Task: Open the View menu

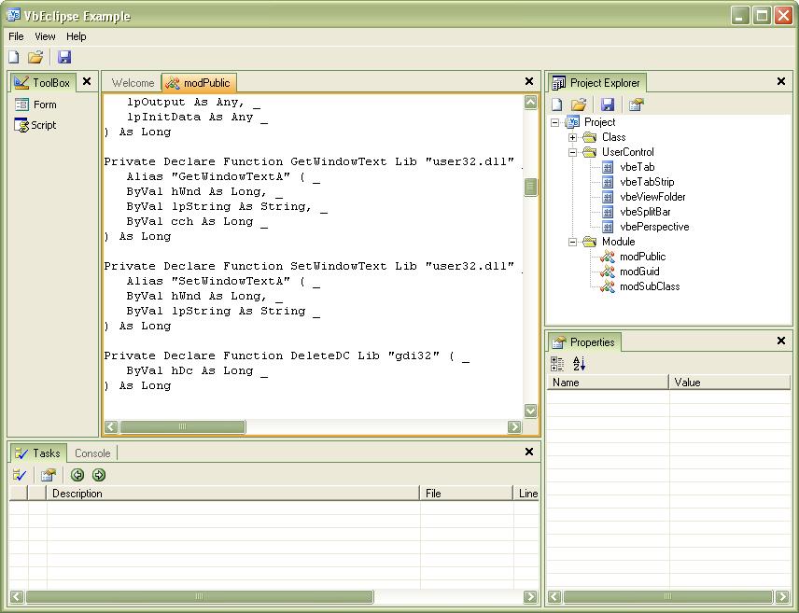Action: coord(45,36)
